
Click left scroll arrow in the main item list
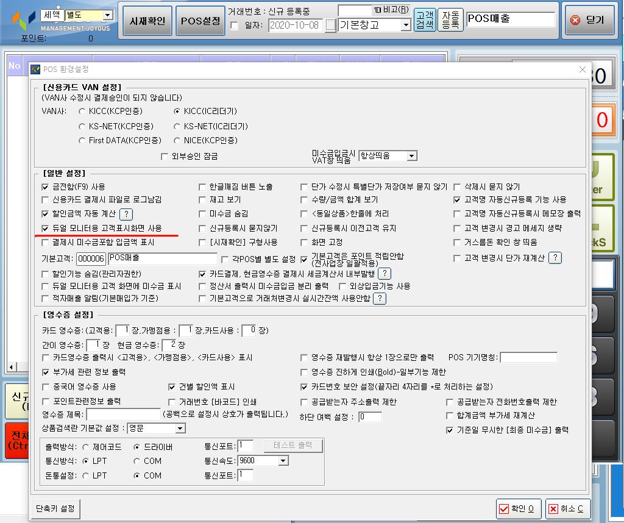coord(12,367)
